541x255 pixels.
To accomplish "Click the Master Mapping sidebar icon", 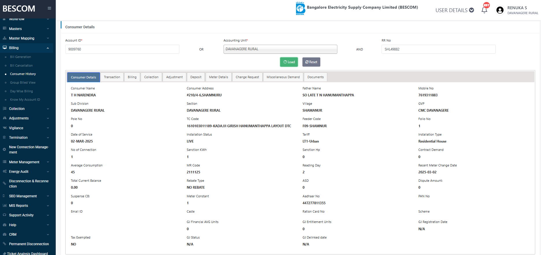I will click(x=5, y=38).
